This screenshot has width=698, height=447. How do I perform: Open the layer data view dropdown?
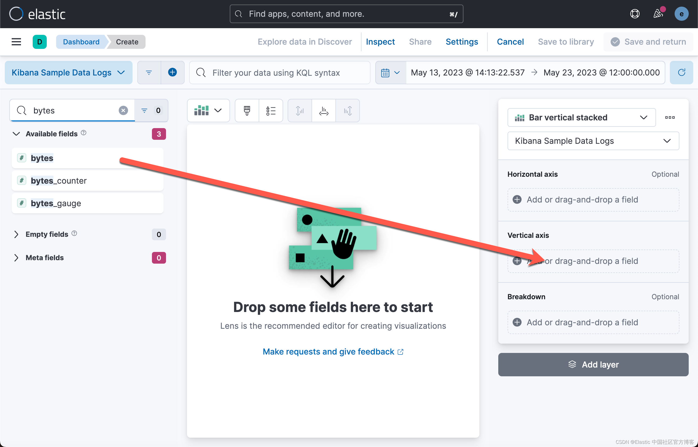point(593,141)
